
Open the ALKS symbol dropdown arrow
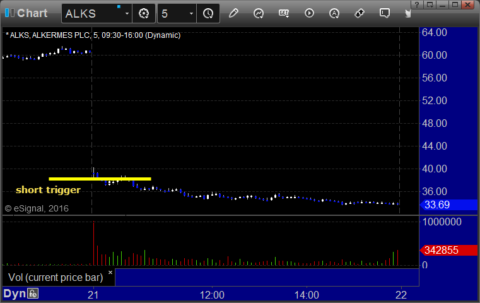127,13
